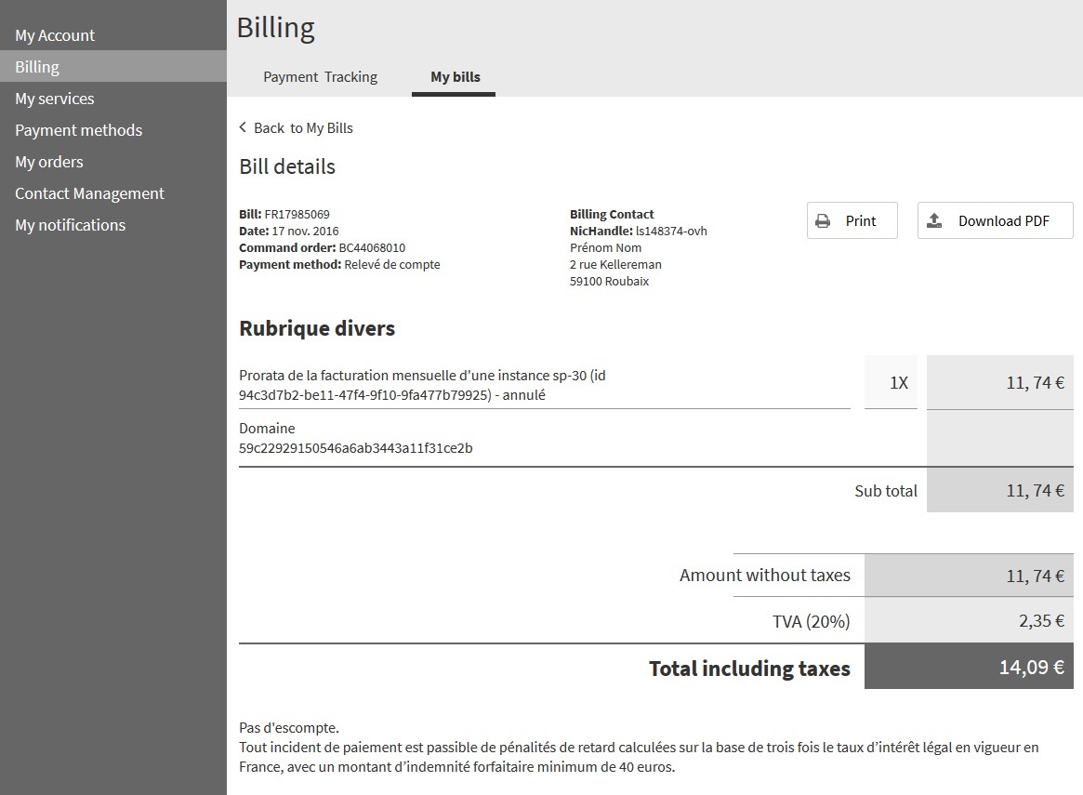Click the NicHandle ls148374-ovh value
This screenshot has width=1083, height=795.
tap(671, 231)
